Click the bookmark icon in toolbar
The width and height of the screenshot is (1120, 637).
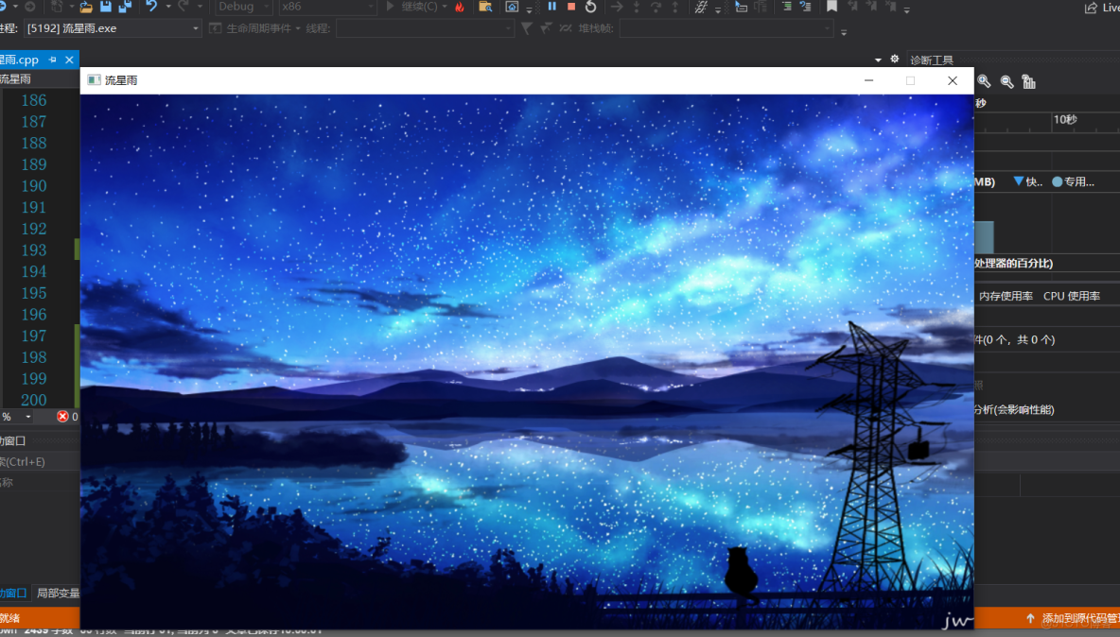pyautogui.click(x=832, y=7)
